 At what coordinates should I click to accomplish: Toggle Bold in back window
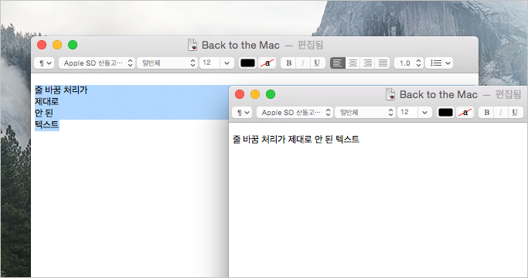[x=288, y=63]
